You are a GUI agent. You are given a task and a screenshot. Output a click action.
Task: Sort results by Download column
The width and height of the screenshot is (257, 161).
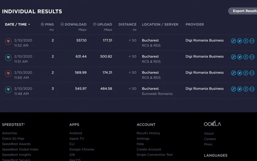(73, 25)
